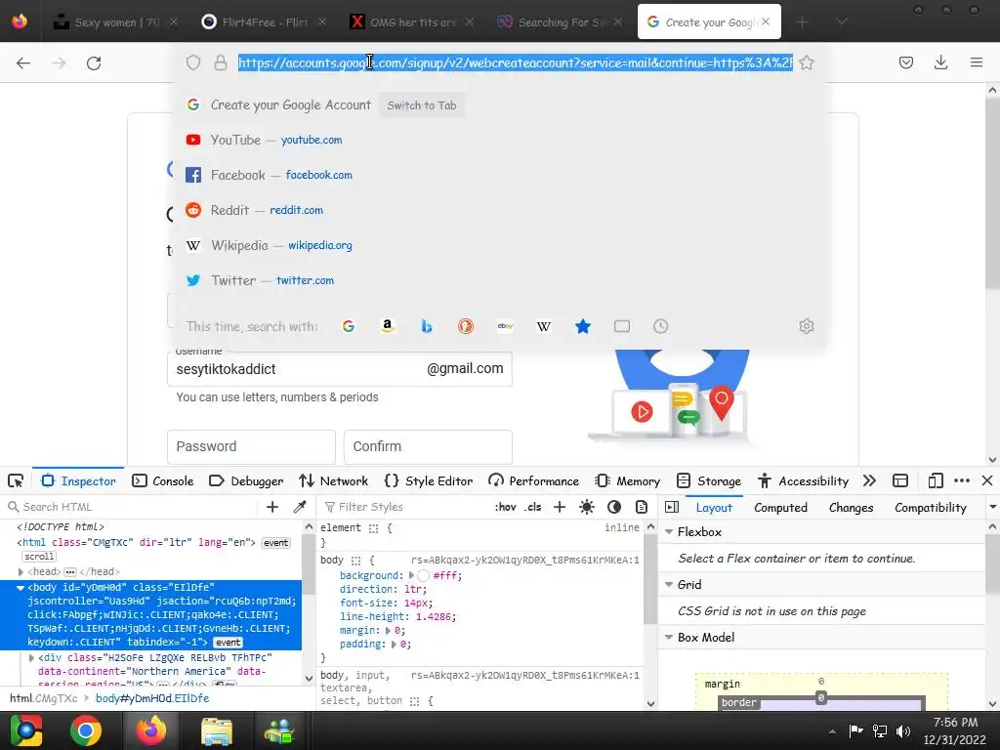Open the Firefox downloads panel
The width and height of the screenshot is (1000, 750).
click(940, 62)
